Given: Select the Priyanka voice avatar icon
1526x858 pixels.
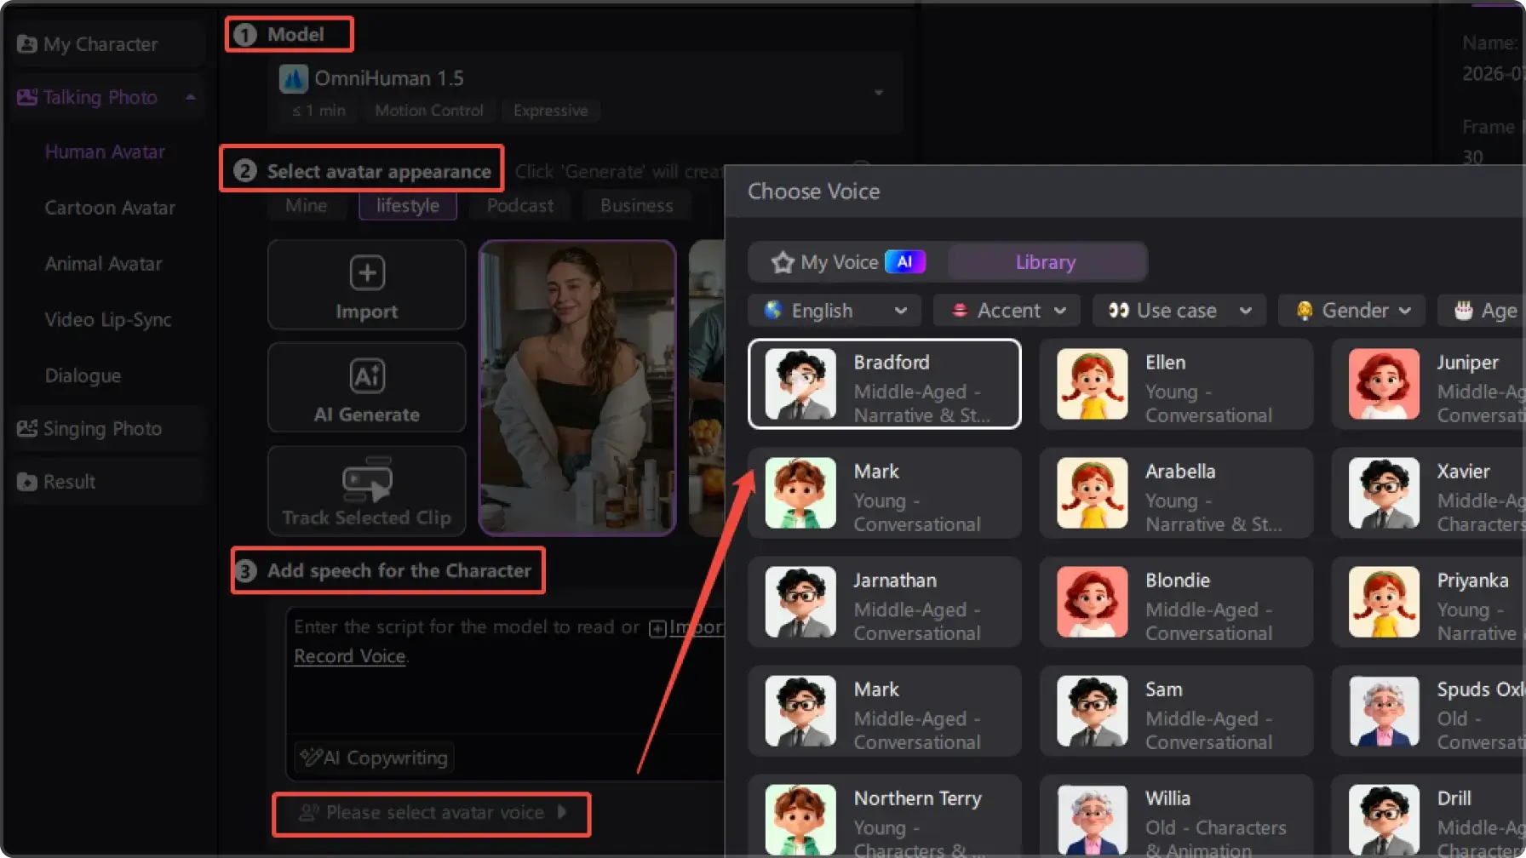Looking at the screenshot, I should click(x=1384, y=603).
